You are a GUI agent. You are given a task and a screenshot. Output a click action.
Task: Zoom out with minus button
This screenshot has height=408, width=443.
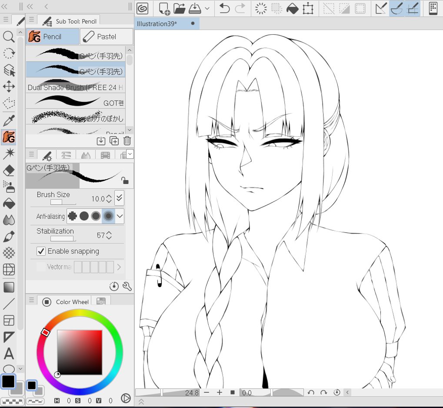click(x=207, y=392)
